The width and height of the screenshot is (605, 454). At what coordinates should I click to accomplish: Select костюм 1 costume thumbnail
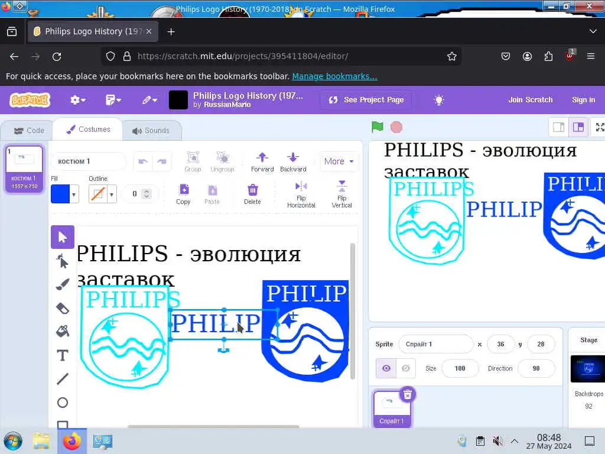(24, 169)
